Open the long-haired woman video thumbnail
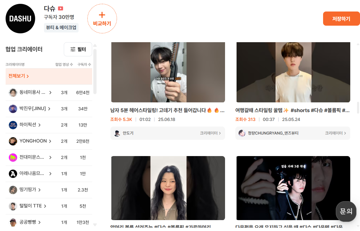The image size is (360, 231). tap(168, 188)
